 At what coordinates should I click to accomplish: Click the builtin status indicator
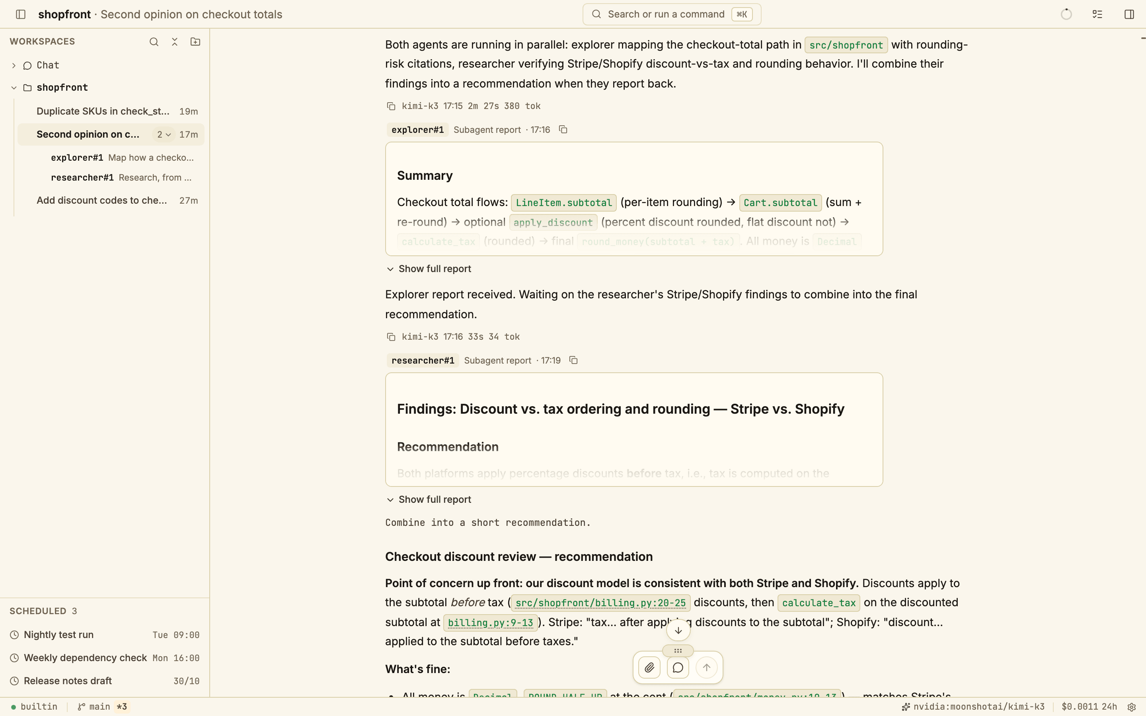[x=34, y=707]
